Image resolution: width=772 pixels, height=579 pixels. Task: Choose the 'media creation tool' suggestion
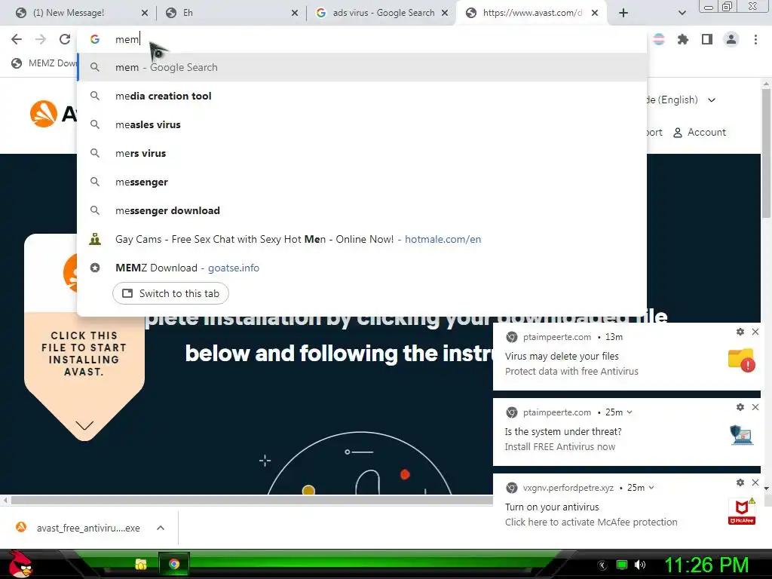(362, 96)
